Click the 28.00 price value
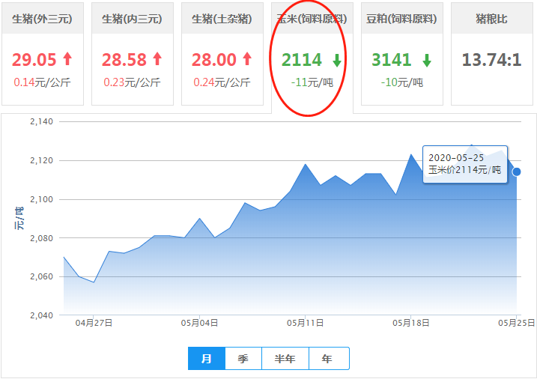The width and height of the screenshot is (537, 379). click(213, 60)
